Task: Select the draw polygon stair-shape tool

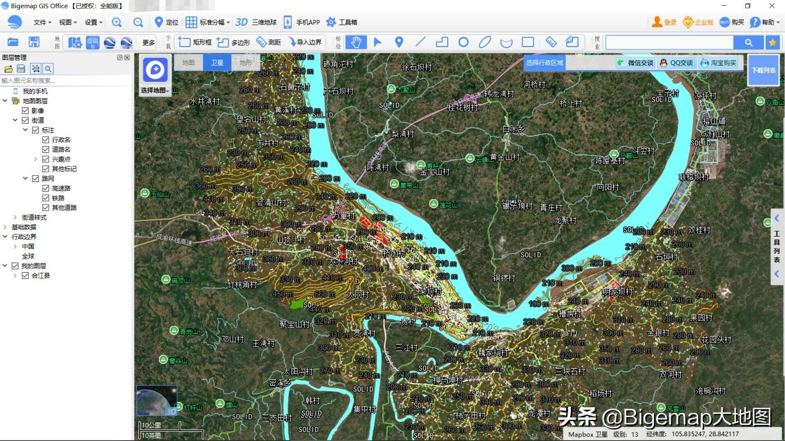Action: click(442, 42)
